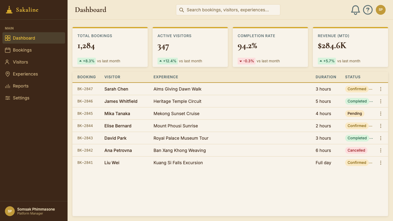Click Confirmed status badge for Sarah Chen
Screen dimensions: 393x221
[357, 89]
